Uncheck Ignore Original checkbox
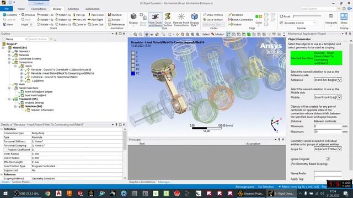The width and height of the screenshot is (353, 198). [328, 159]
